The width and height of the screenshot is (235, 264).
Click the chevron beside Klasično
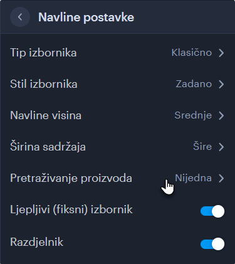[221, 53]
